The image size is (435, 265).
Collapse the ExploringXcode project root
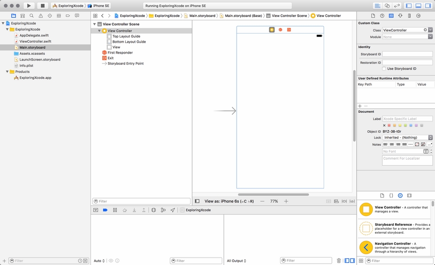pos(3,23)
